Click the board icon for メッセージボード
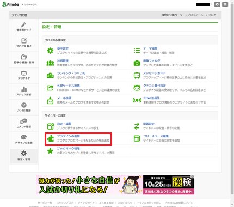 point(137,76)
